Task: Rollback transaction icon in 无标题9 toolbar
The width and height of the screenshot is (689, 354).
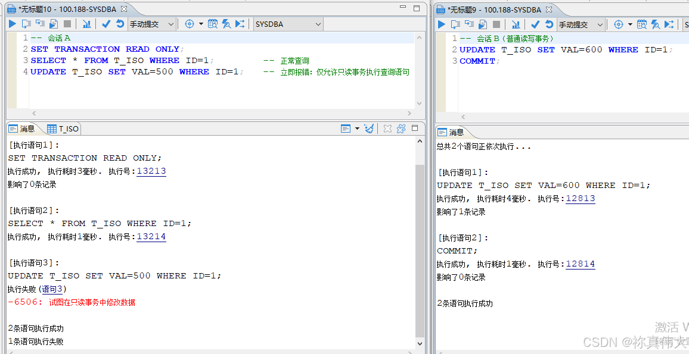Action: click(549, 24)
